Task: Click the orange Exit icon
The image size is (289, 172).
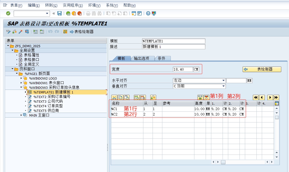Action: pyautogui.click(x=74, y=13)
